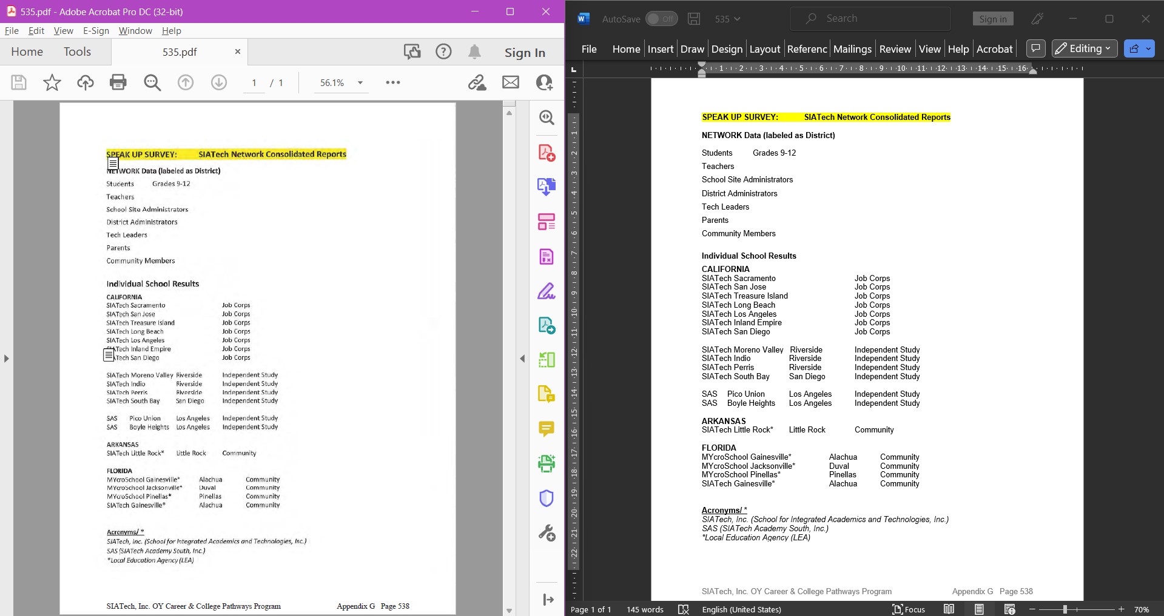Open the Comment tool in Acrobat sidebar

(x=547, y=429)
